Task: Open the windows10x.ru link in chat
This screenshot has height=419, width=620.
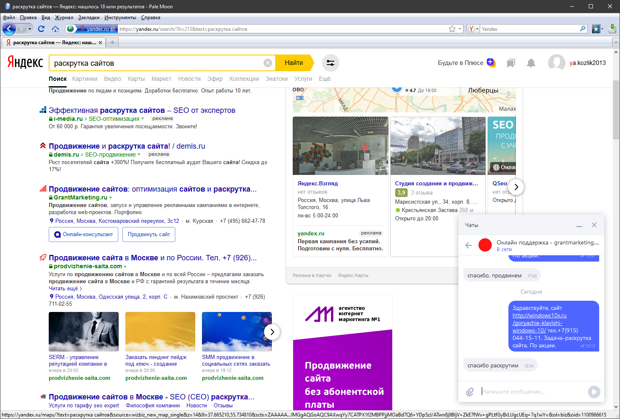Action: pos(540,323)
